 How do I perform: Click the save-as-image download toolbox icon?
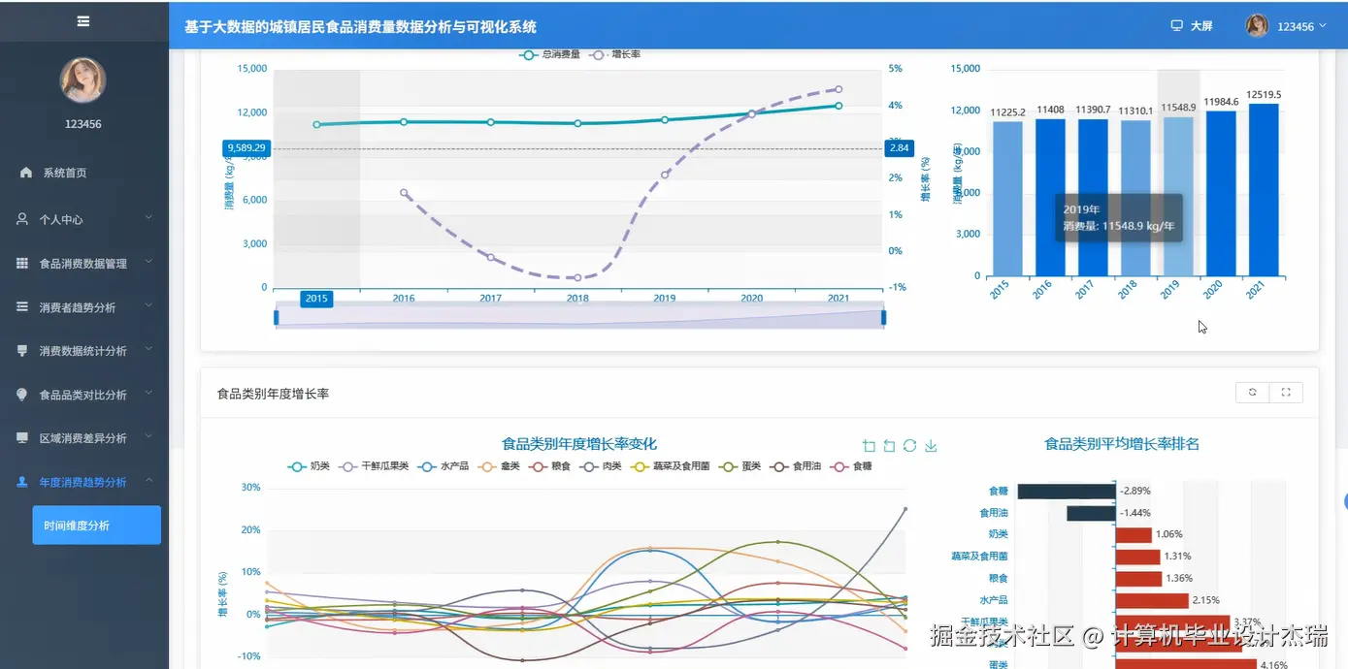931,446
